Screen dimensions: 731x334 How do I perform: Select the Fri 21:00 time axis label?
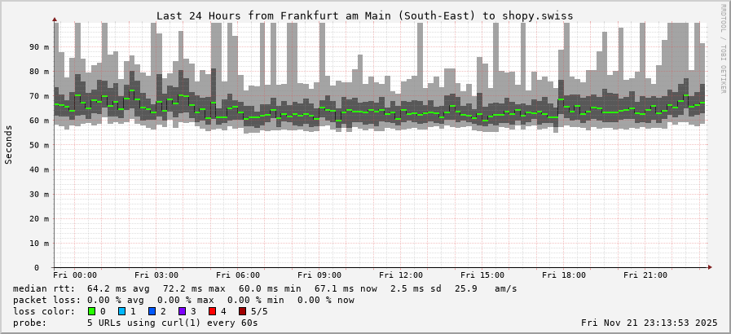click(645, 275)
